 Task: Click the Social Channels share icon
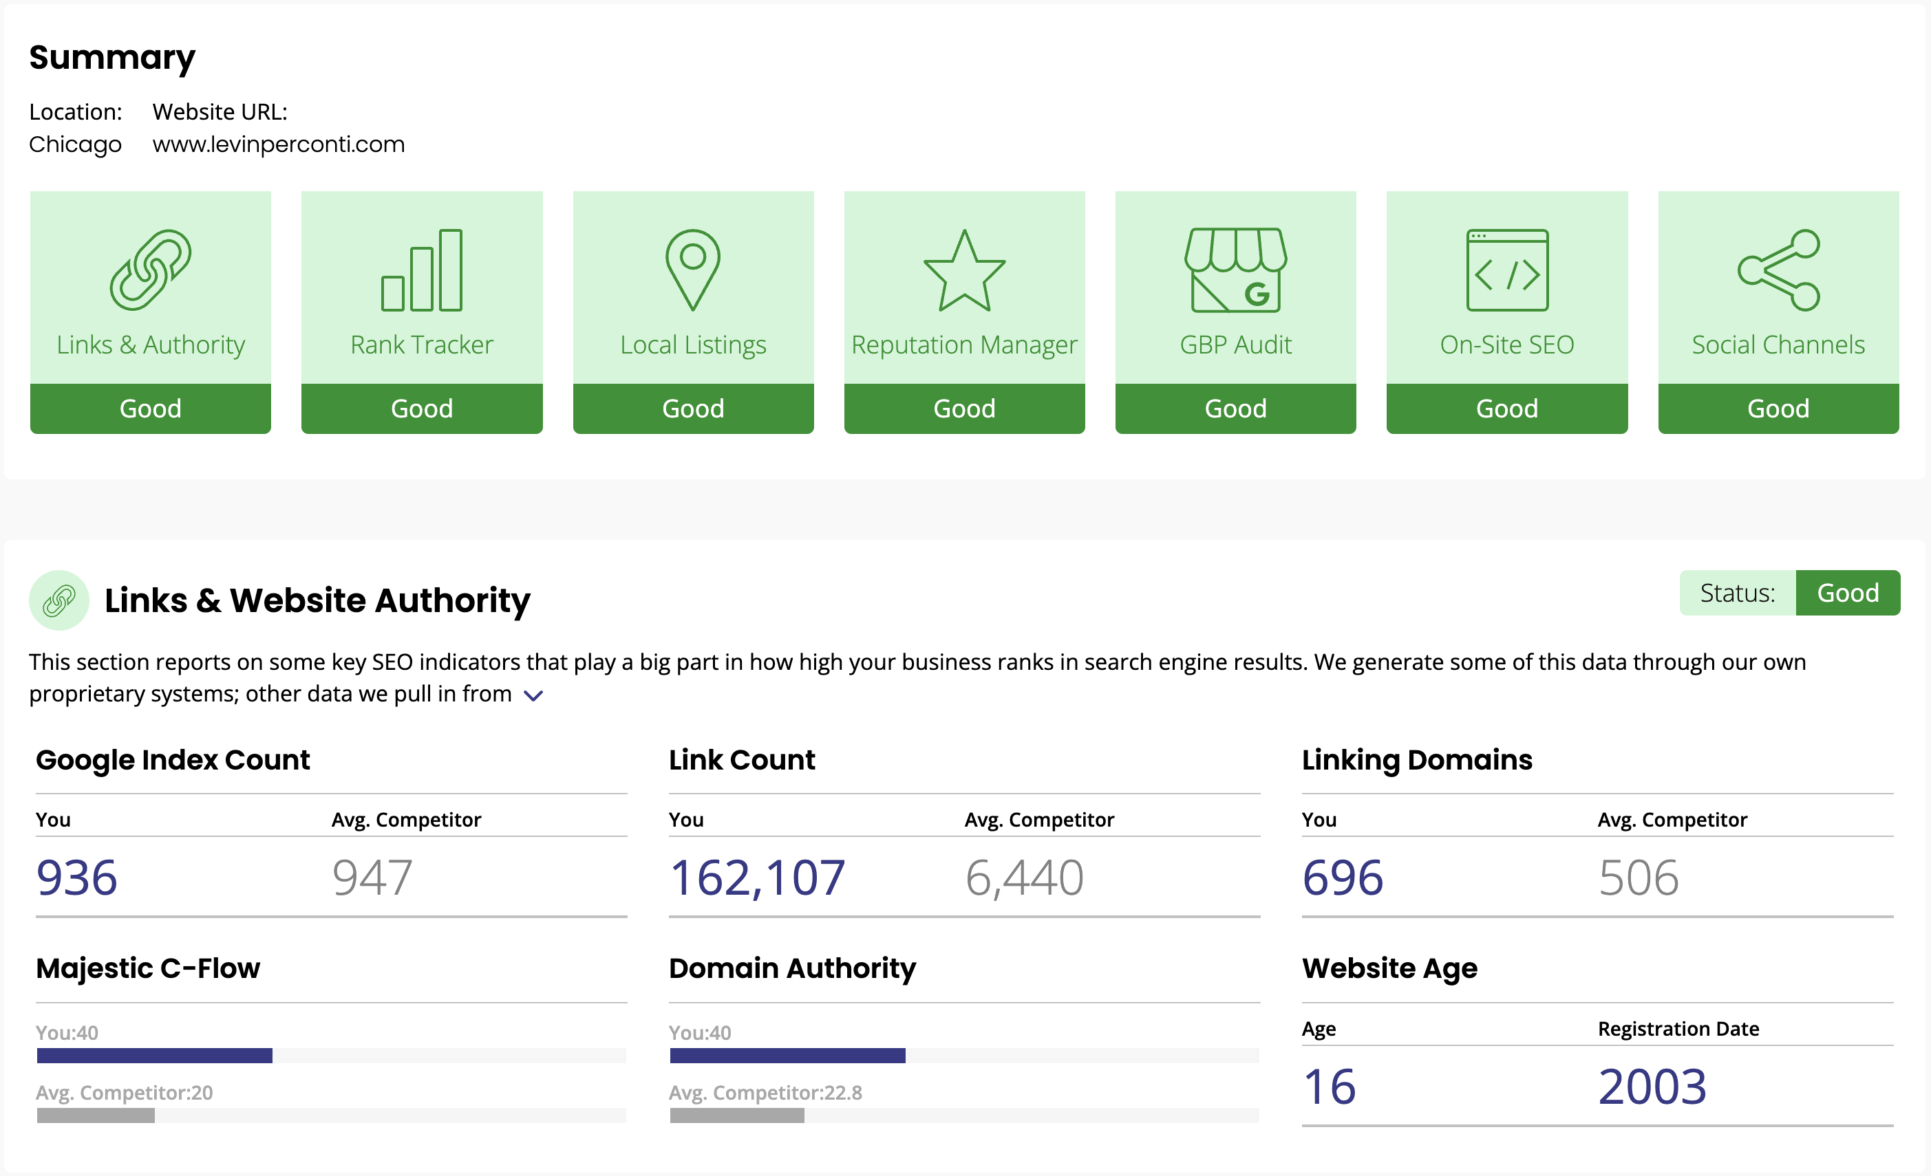(x=1778, y=270)
